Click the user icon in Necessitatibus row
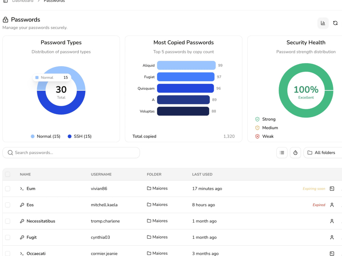This screenshot has width=342, height=256. pyautogui.click(x=332, y=221)
